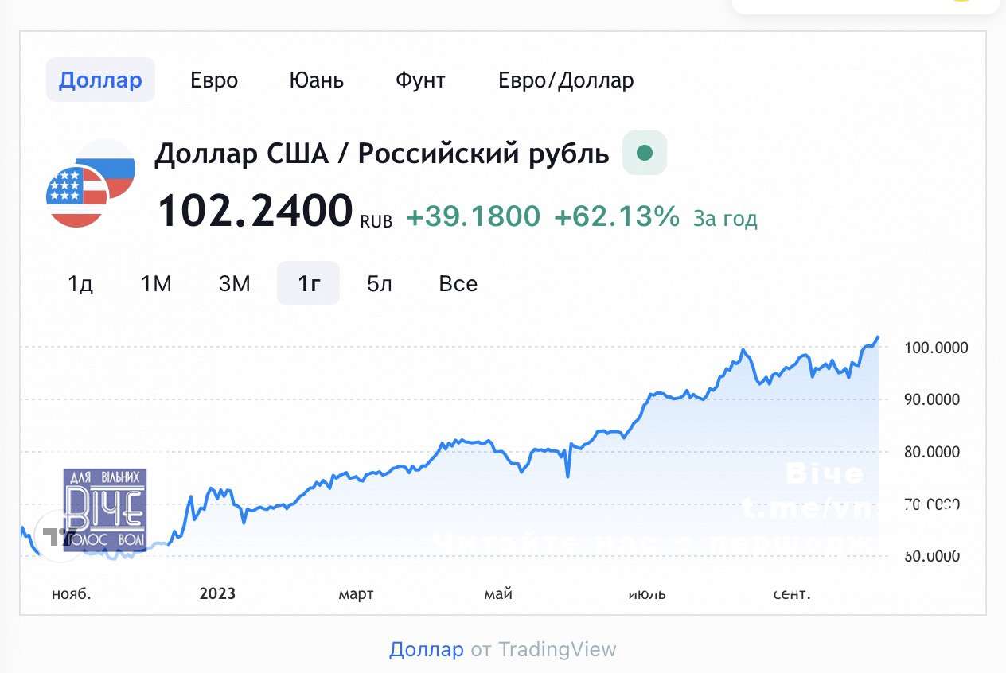Click the green market status indicator
This screenshot has width=1006, height=673.
(x=645, y=153)
